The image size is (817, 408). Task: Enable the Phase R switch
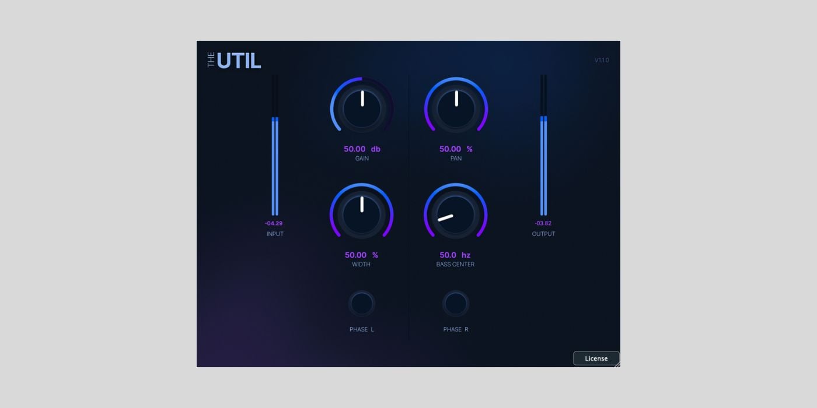tap(456, 304)
